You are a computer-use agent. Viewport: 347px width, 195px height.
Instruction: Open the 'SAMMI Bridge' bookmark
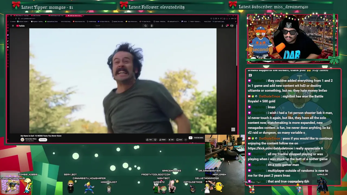pos(91,21)
